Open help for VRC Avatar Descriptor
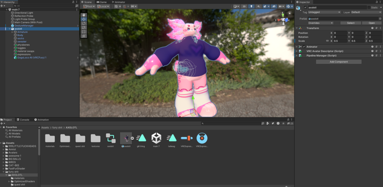 pyautogui.click(x=372, y=51)
